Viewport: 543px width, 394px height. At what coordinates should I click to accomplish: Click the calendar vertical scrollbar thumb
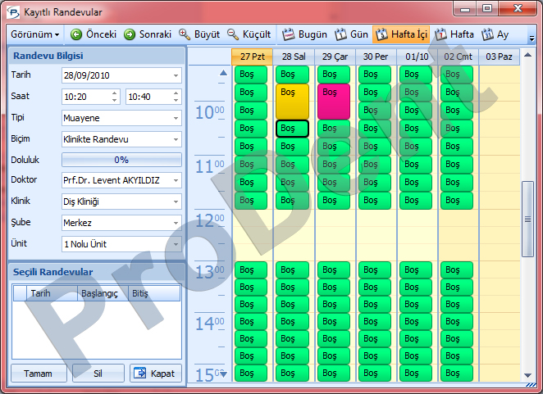(x=527, y=219)
